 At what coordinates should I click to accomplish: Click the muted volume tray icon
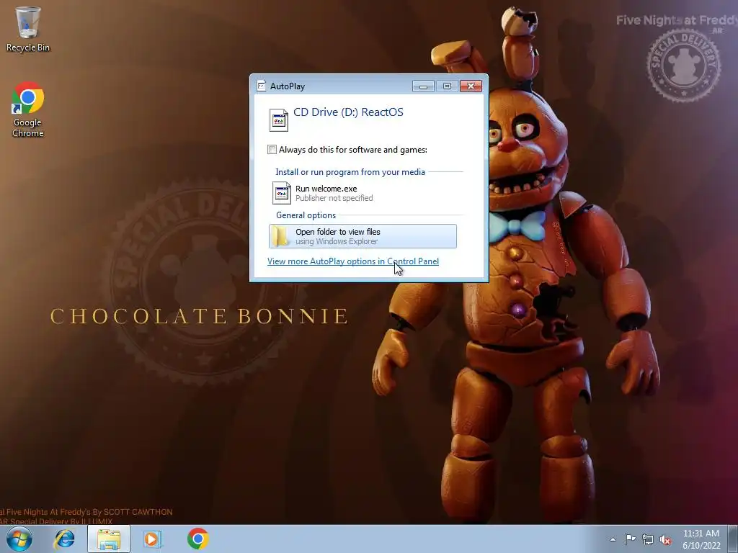click(665, 539)
